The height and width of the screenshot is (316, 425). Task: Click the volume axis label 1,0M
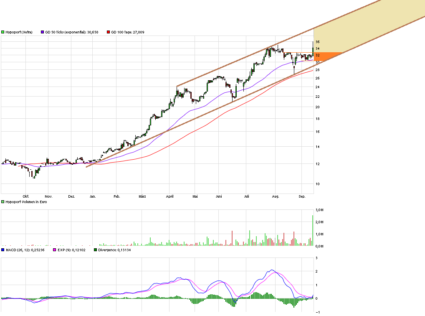coord(319,234)
